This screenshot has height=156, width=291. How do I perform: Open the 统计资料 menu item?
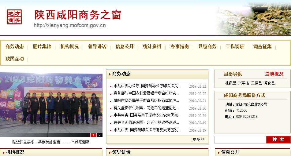pos(152,46)
